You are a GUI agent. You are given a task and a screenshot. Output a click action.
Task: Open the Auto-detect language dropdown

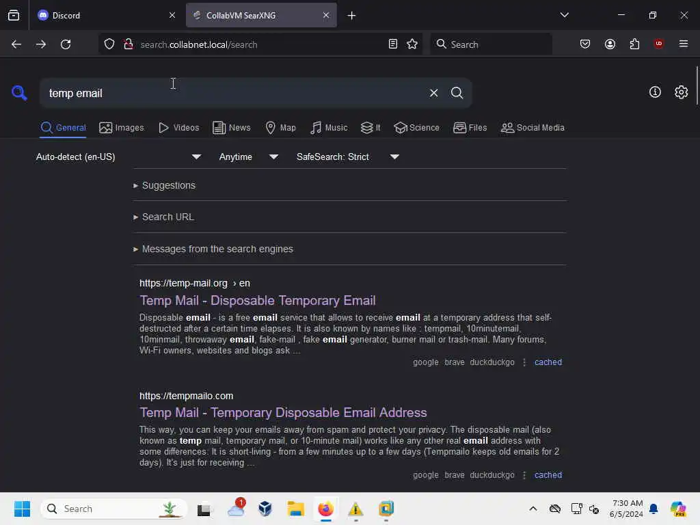(x=119, y=157)
